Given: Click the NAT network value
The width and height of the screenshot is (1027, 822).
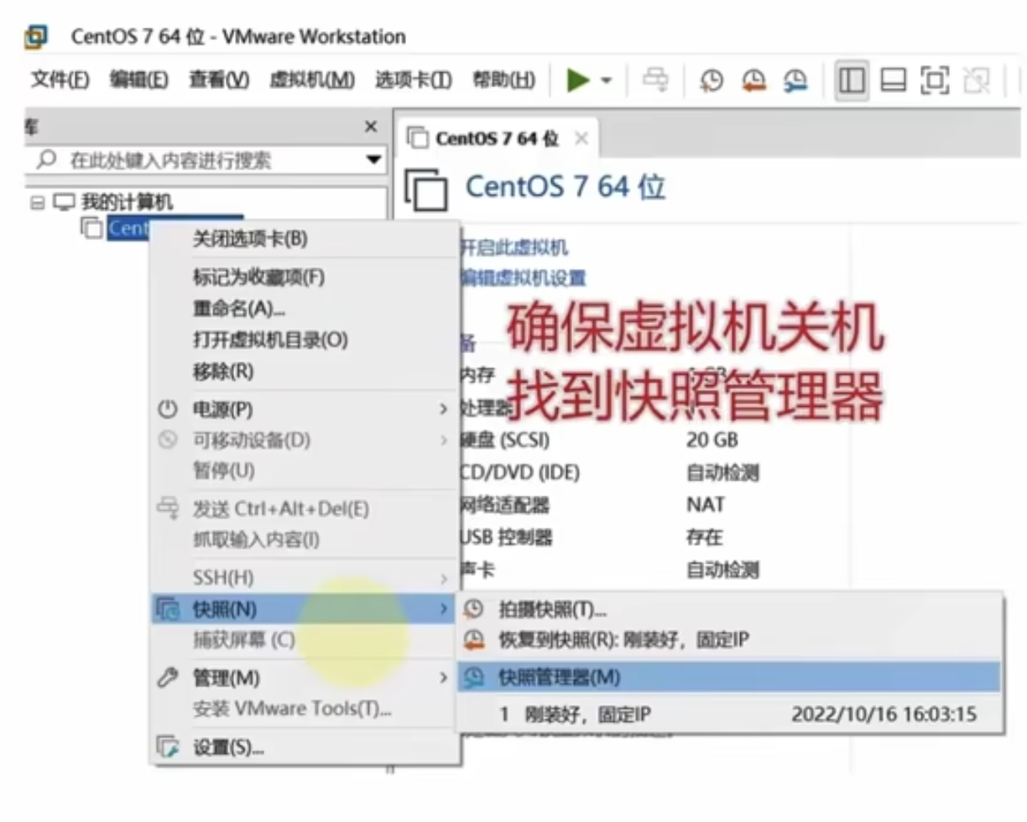Looking at the screenshot, I should tap(706, 505).
